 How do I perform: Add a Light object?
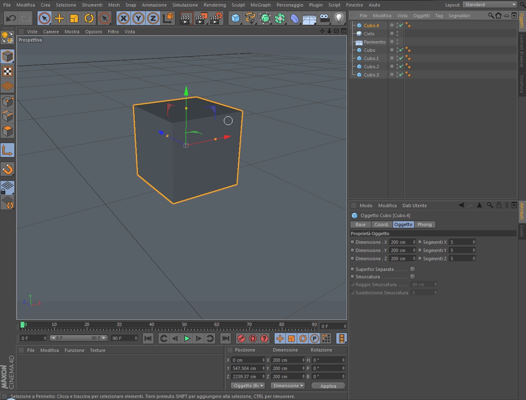(339, 18)
